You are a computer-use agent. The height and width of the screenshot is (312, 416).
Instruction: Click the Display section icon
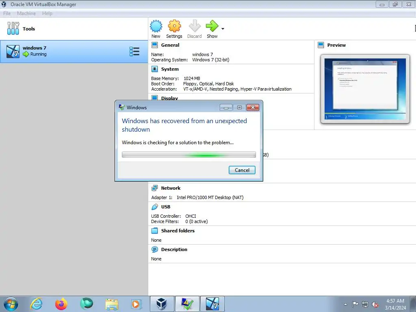point(154,97)
